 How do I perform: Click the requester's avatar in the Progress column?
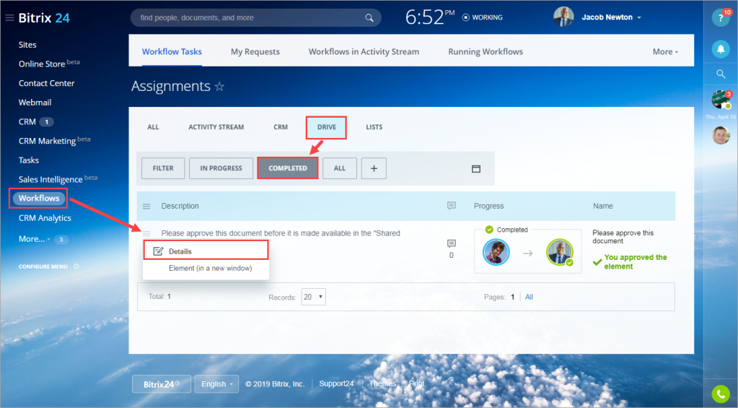(496, 252)
